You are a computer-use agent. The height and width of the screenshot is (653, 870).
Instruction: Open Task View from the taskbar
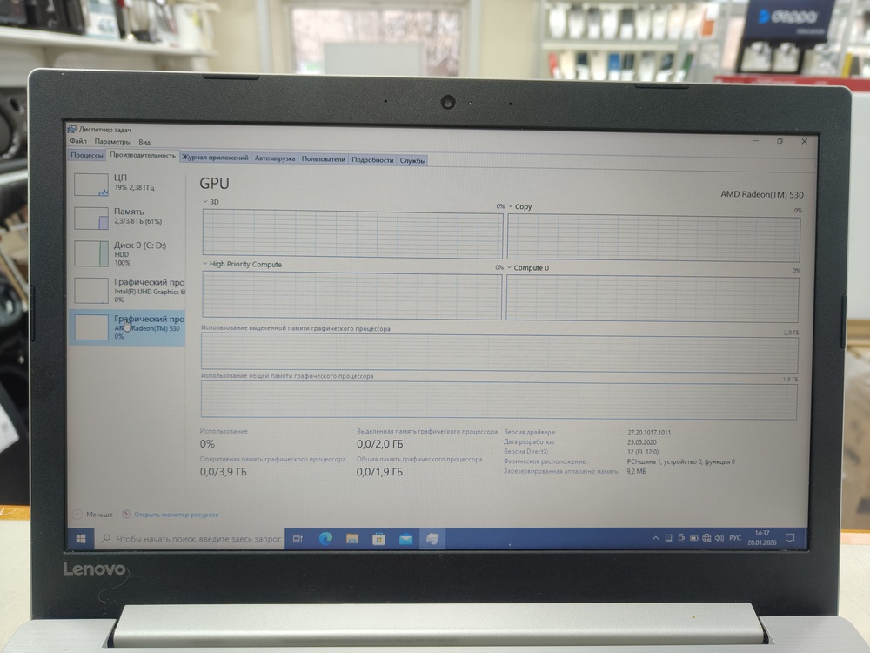coord(298,540)
